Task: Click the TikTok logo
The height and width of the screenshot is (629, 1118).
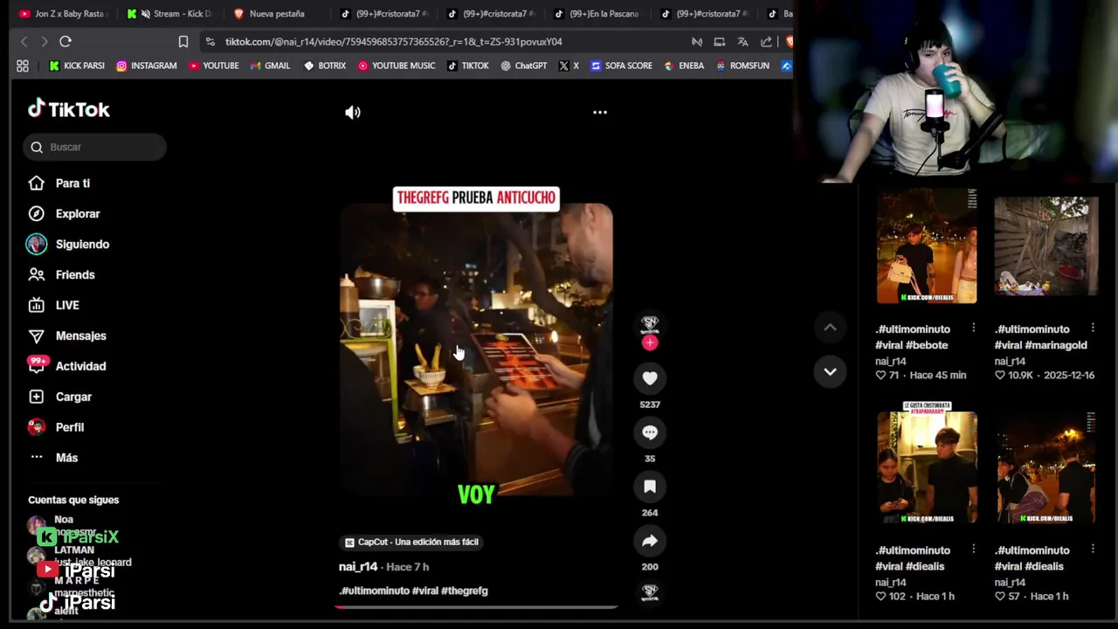Action: coord(68,109)
